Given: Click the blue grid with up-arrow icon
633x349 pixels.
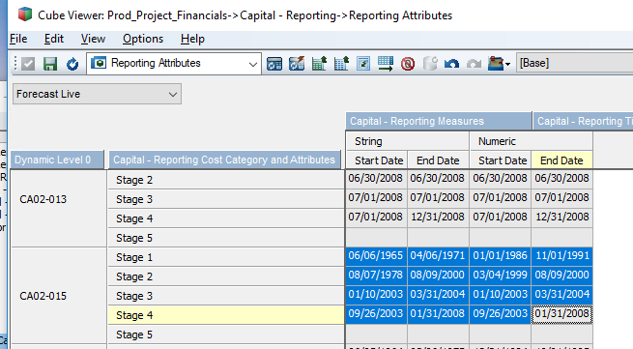Looking at the screenshot, I should pyautogui.click(x=341, y=64).
